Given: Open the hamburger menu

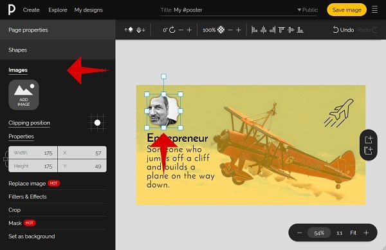Looking at the screenshot, I should 374,10.
